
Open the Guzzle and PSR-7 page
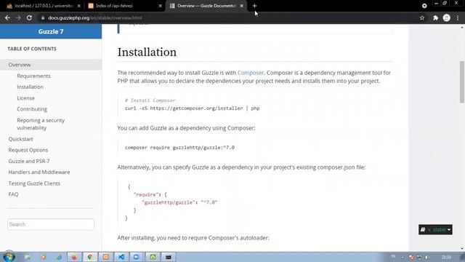click(29, 161)
